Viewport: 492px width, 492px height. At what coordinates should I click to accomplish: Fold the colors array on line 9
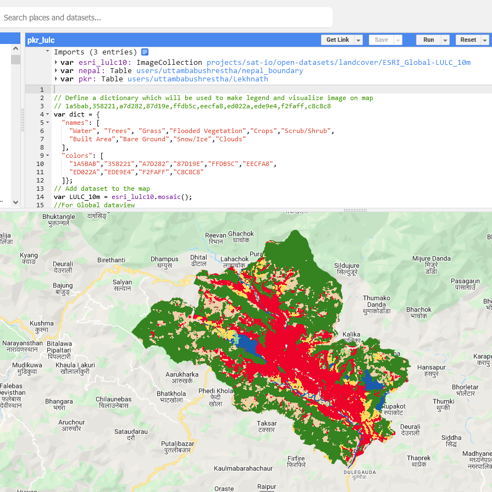[x=48, y=156]
